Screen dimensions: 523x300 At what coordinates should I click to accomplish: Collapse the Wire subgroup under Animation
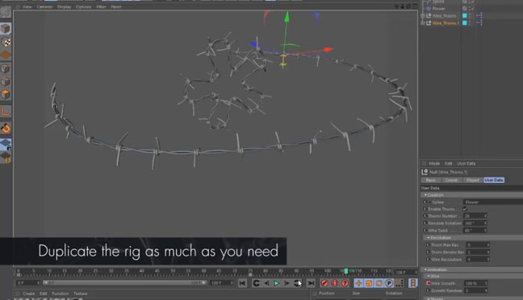pyautogui.click(x=429, y=277)
